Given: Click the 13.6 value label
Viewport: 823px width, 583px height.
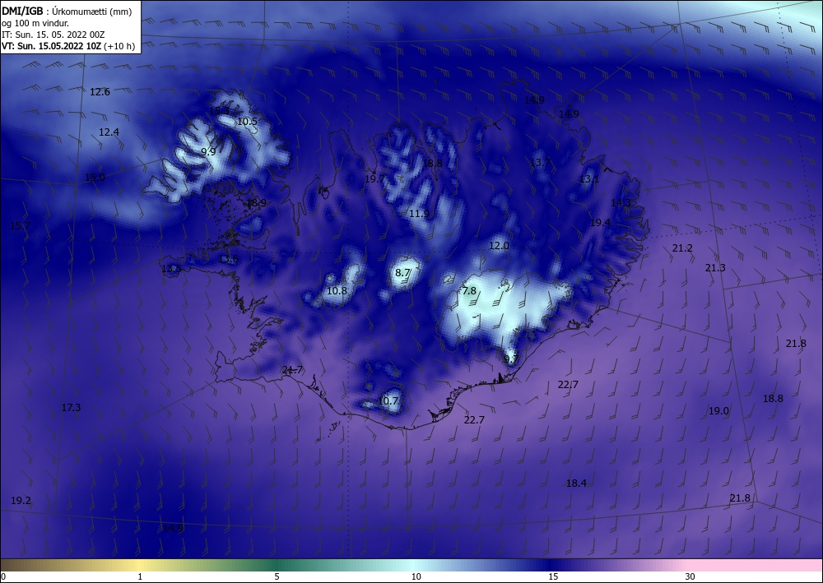Looking at the screenshot, I should point(228,259).
